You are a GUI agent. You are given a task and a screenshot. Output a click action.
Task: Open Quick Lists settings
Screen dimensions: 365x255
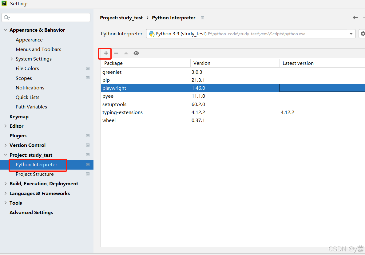tap(27, 97)
